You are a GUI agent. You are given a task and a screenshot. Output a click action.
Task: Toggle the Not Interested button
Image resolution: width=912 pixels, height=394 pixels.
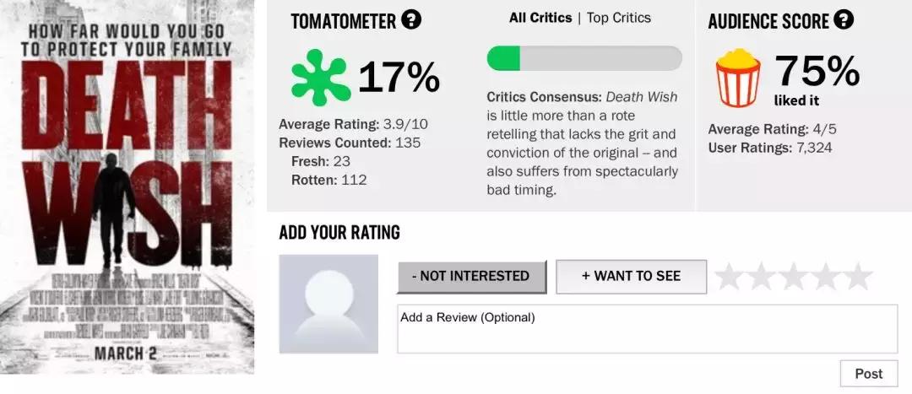pos(471,276)
